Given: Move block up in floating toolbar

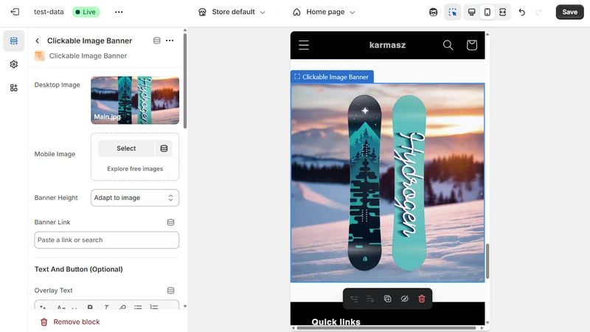Looking at the screenshot, I should click(354, 299).
